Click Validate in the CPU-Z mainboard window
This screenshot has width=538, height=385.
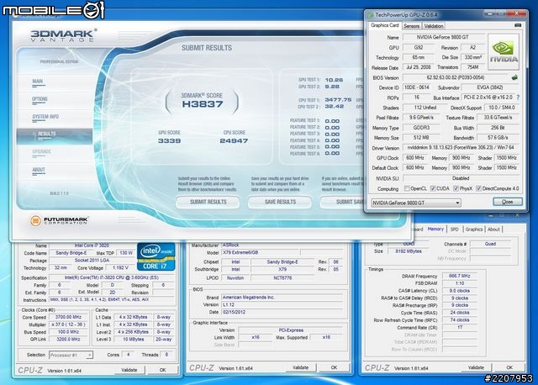300,367
